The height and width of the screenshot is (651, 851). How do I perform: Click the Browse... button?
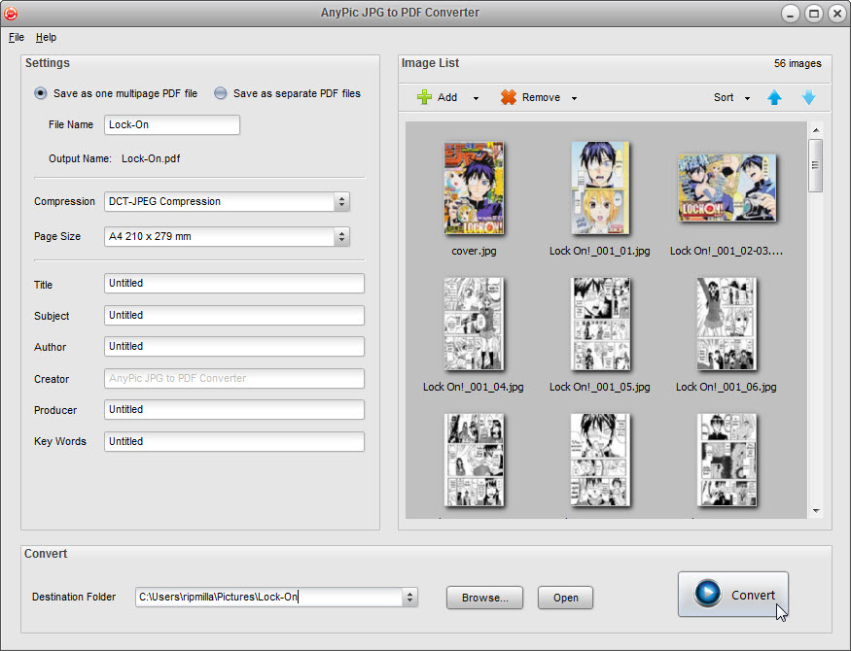point(484,598)
